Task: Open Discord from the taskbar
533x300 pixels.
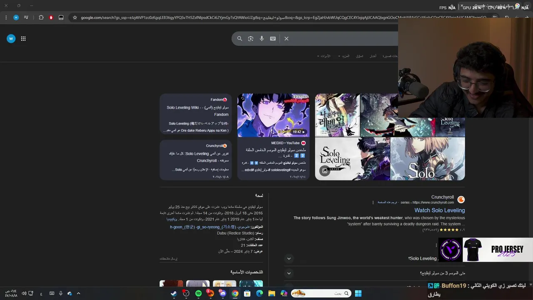Action: tap(223, 293)
